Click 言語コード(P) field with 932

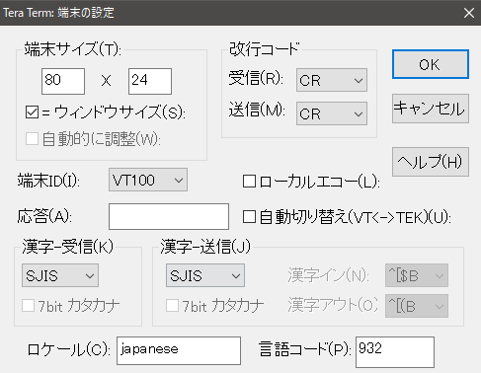pyautogui.click(x=395, y=352)
